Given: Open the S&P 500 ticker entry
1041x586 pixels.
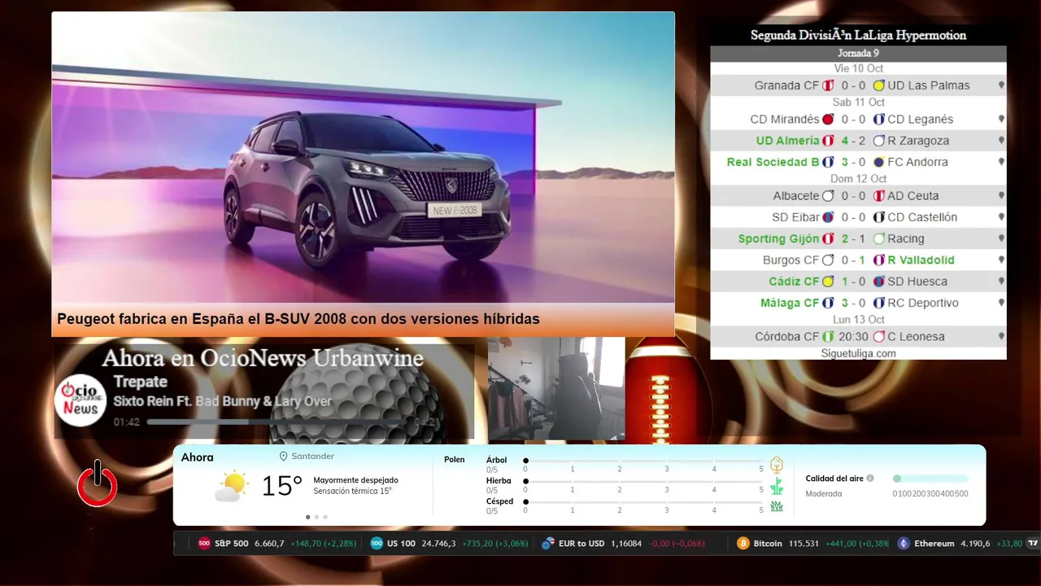Looking at the screenshot, I should point(277,544).
